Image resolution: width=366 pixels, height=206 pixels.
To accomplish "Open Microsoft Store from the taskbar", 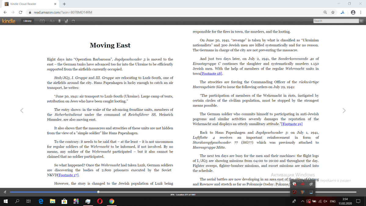I will [x=64, y=201].
